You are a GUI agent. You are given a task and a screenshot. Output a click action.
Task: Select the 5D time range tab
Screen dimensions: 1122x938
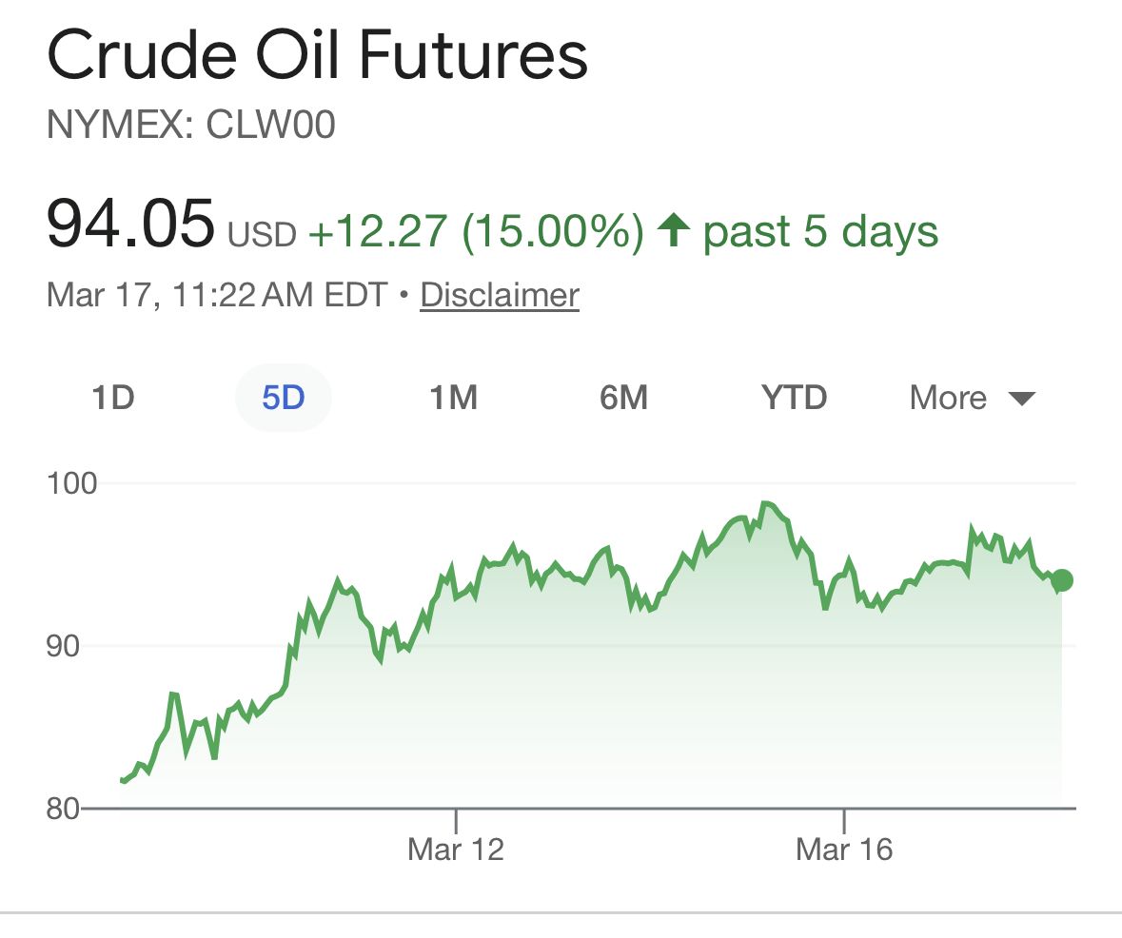pyautogui.click(x=283, y=397)
